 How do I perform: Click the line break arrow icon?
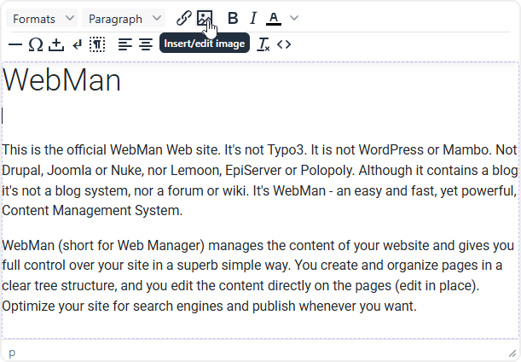pos(78,44)
